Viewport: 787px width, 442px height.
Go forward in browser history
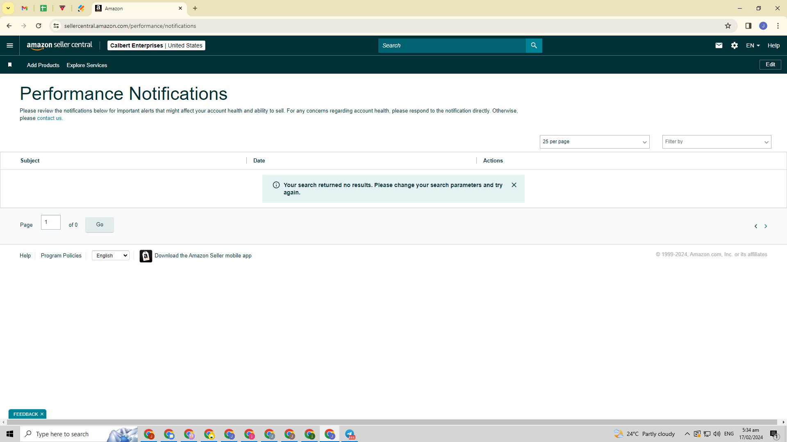click(x=24, y=26)
